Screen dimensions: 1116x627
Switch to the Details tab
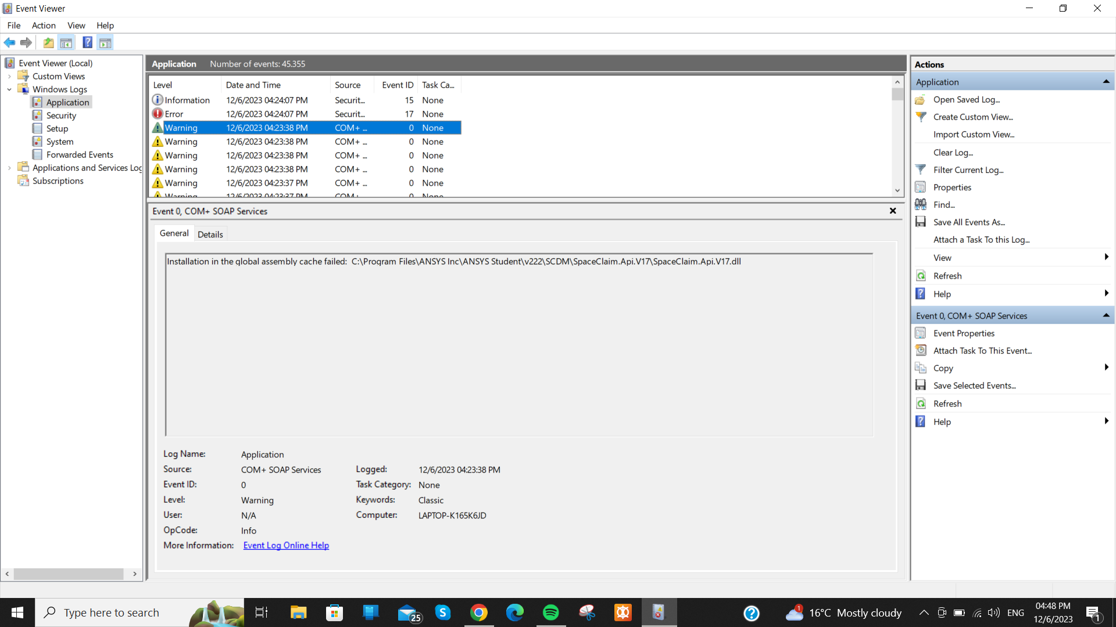point(210,235)
